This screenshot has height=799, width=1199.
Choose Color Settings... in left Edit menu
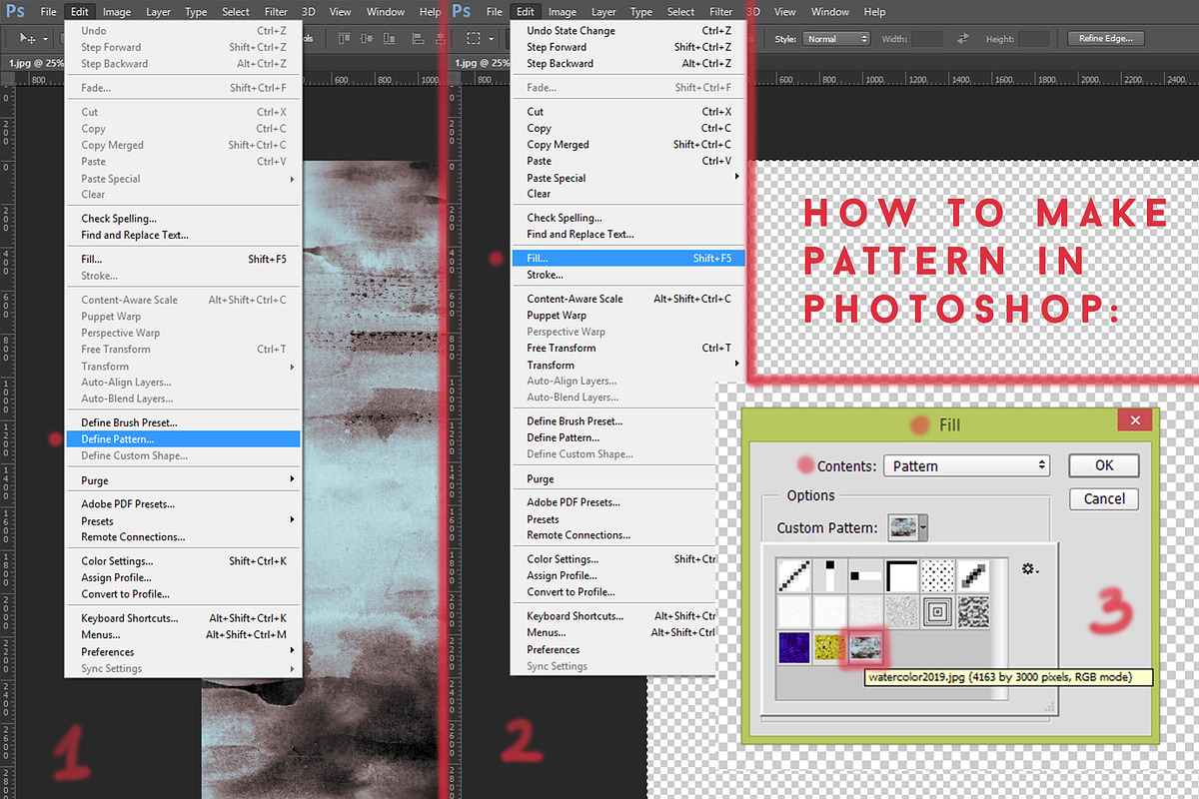183,561
